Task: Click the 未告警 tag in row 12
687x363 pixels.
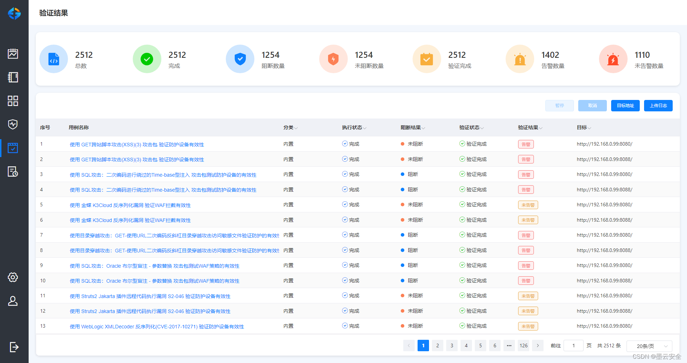Action: click(528, 311)
